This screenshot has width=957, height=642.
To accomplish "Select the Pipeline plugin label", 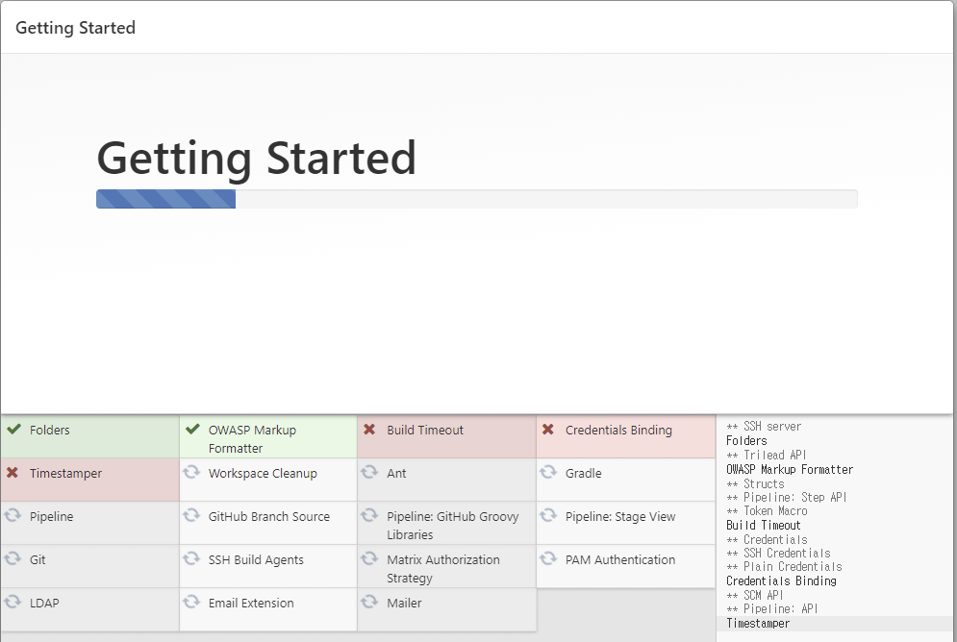I will (x=51, y=516).
